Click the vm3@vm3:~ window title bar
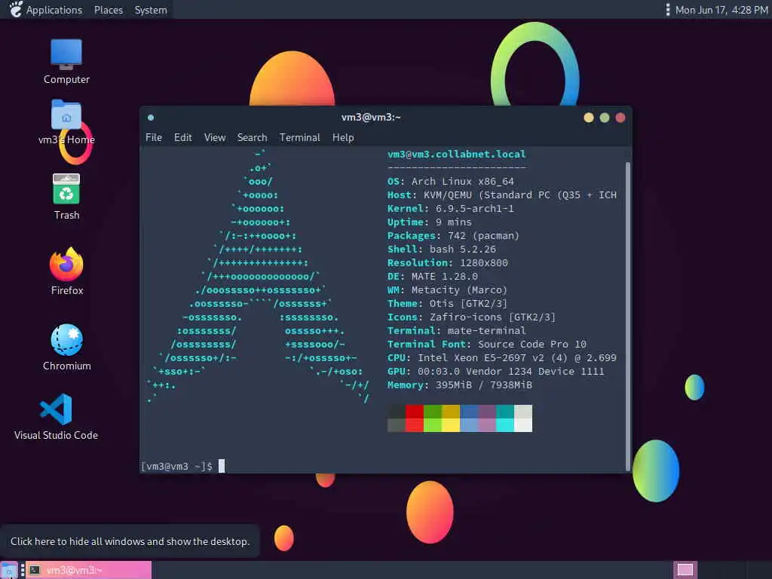The image size is (772, 579). pos(371,117)
